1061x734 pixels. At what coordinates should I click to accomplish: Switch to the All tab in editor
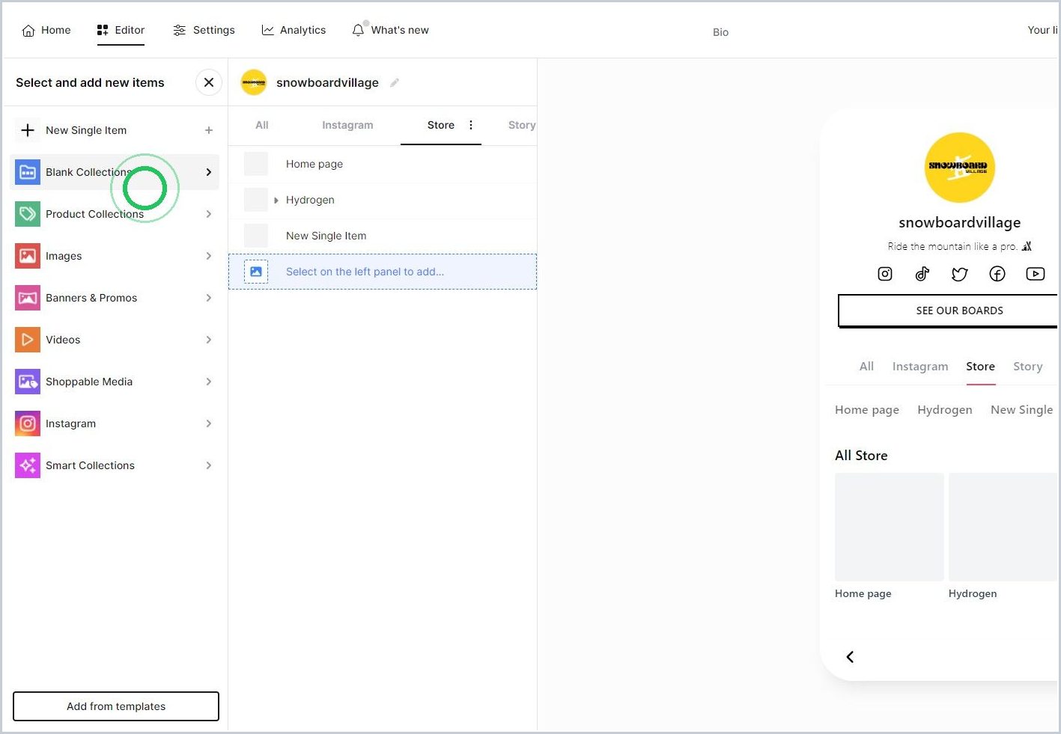pos(262,125)
